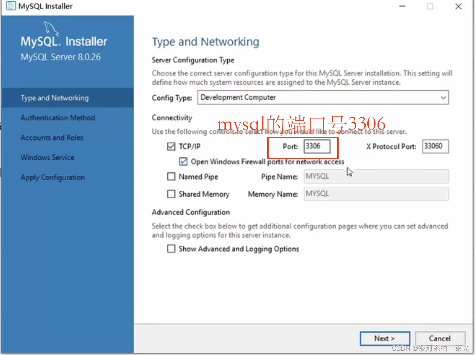Click the Advanced Configuration section label
This screenshot has width=475, height=355.
coord(191,212)
